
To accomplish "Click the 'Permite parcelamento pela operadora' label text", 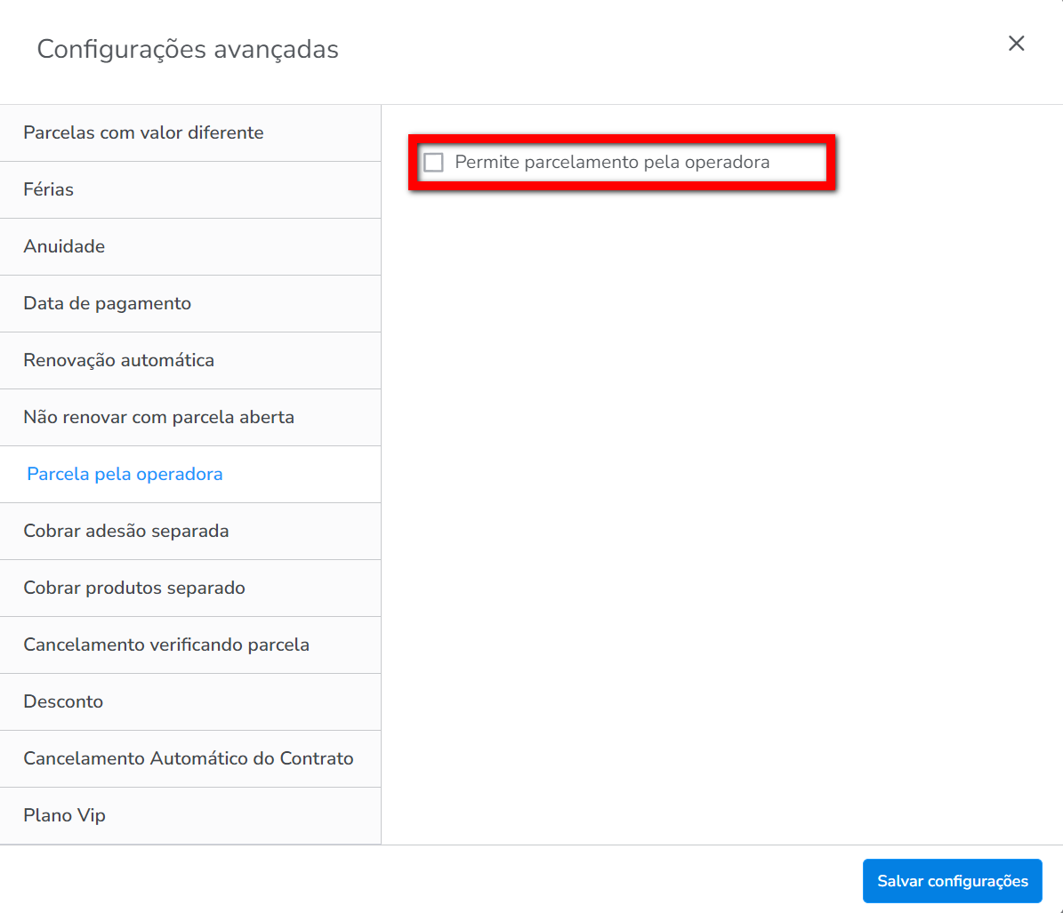I will pyautogui.click(x=611, y=163).
